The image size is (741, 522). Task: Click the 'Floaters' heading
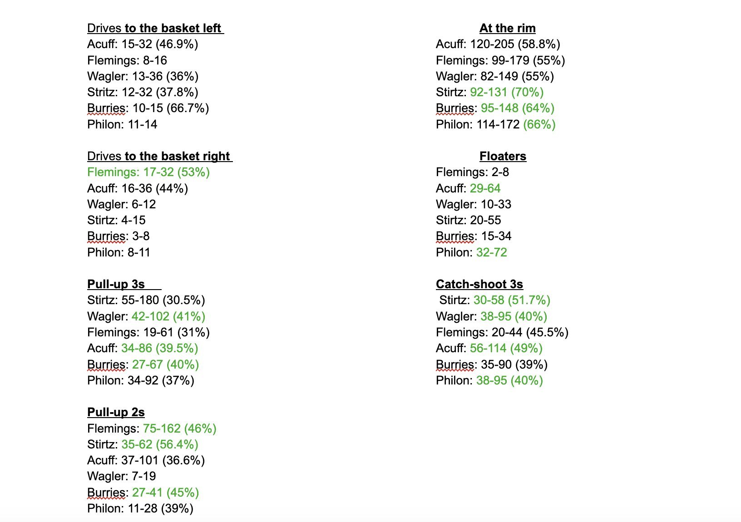(x=503, y=156)
